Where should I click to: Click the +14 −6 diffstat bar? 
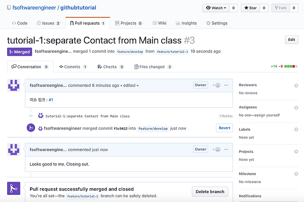(x=284, y=67)
